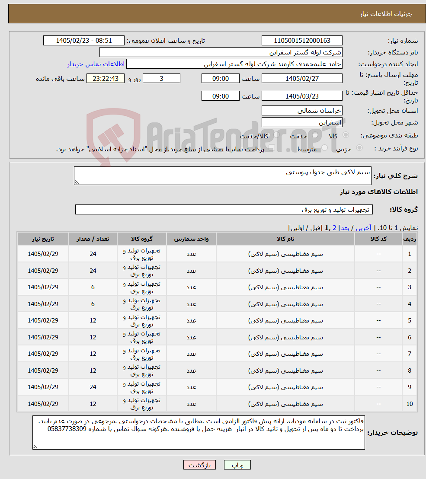Image resolution: width=426 pixels, height=479 pixels.
Task: Click item name in row 1
Action: click(x=285, y=254)
